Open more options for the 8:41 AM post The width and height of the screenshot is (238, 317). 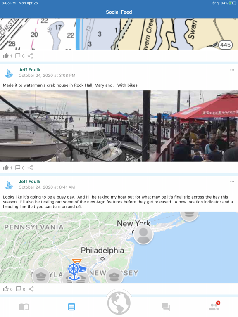[232, 182]
